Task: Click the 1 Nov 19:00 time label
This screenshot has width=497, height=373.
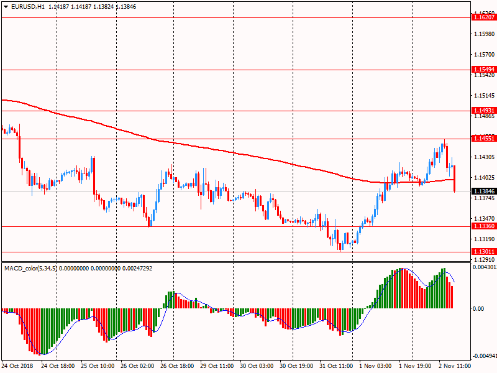Action: pos(415,366)
